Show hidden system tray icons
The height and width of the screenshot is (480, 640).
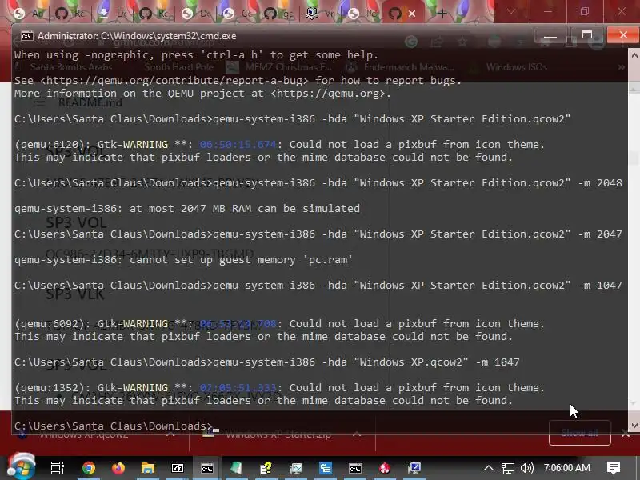pos(489,468)
